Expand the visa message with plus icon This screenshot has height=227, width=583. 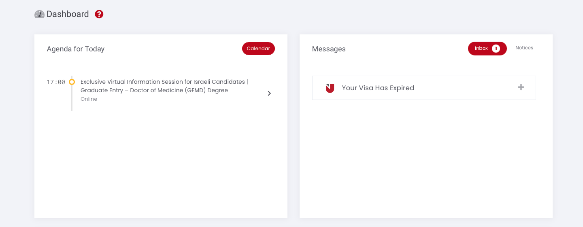tap(521, 87)
